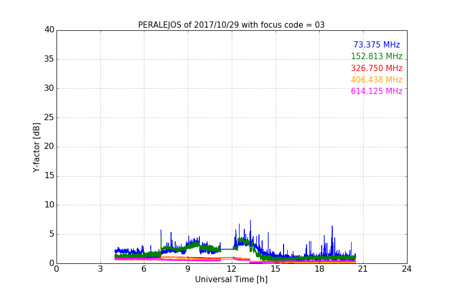This screenshot has width=452, height=301.
Task: Select the 614.125 MHz legend label
Action: point(377,91)
